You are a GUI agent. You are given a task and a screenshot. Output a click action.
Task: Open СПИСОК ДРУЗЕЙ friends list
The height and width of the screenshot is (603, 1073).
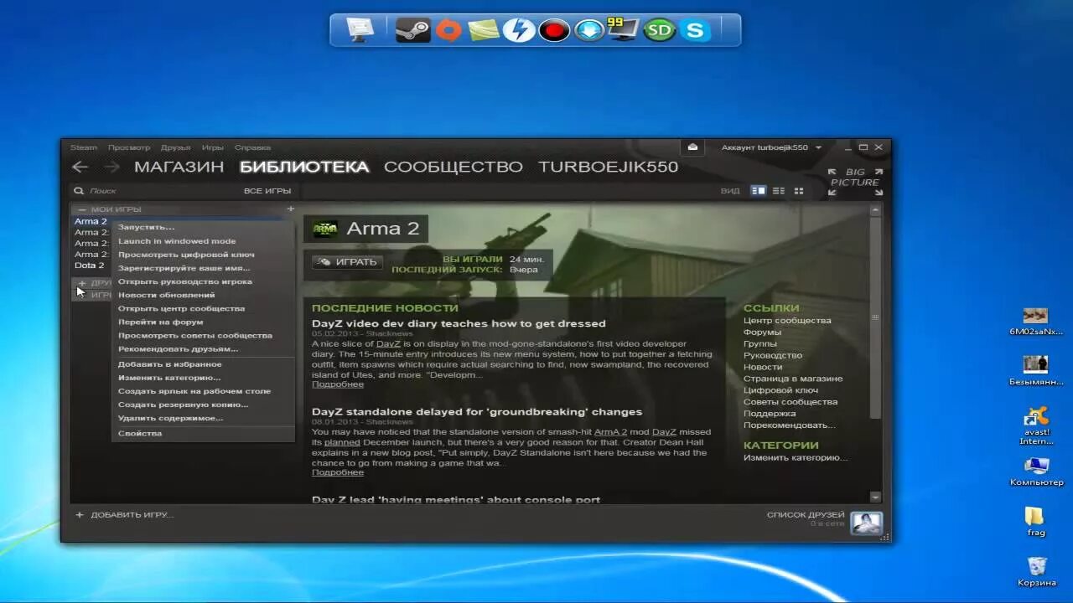(806, 515)
